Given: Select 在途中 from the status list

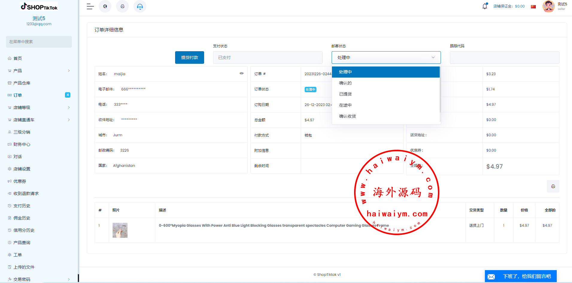Looking at the screenshot, I should pos(345,105).
